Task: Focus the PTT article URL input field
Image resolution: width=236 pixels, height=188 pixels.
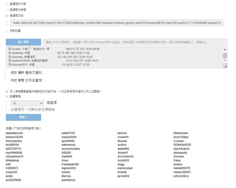Action: click(135, 42)
